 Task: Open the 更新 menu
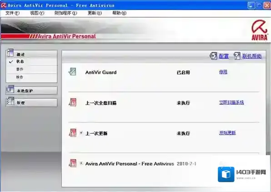tap(95, 13)
